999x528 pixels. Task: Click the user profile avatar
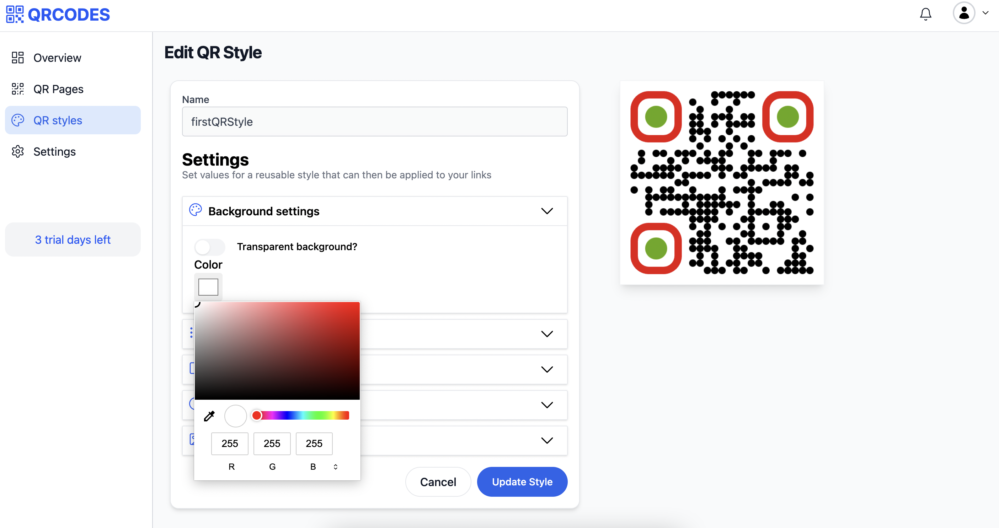964,13
